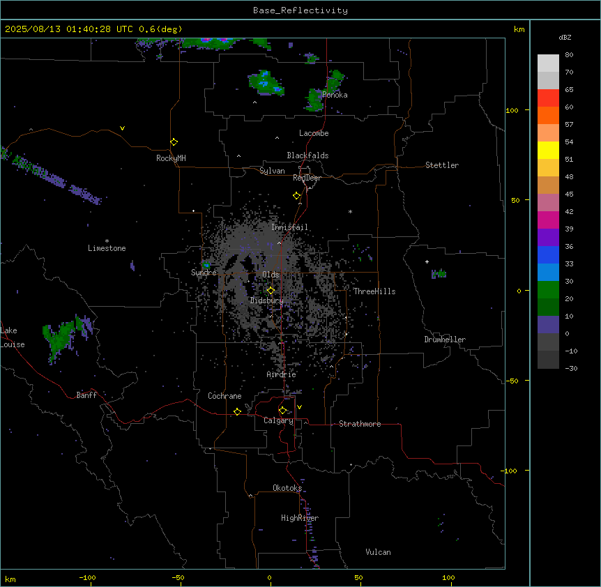Select the red 60-65 dBZ legend swatch
Viewport: 601px width, 587px height.
click(548, 98)
